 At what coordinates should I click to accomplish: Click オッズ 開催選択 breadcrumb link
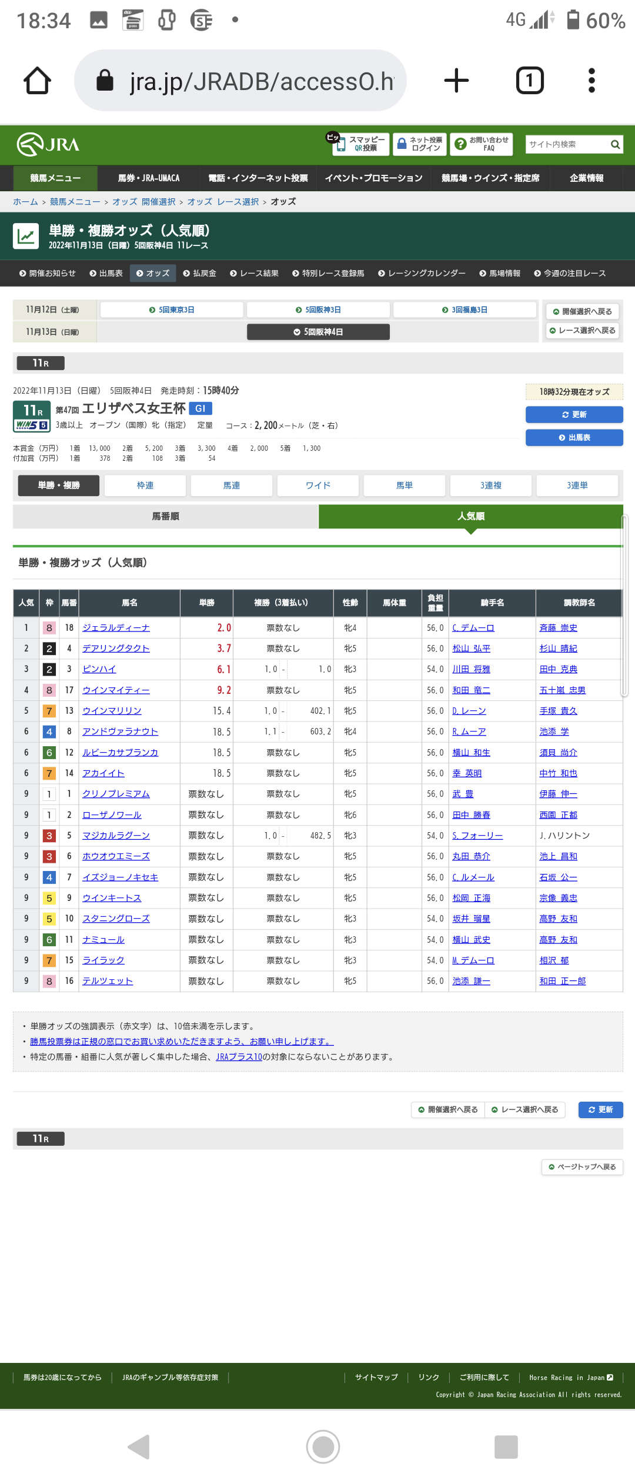coord(143,202)
